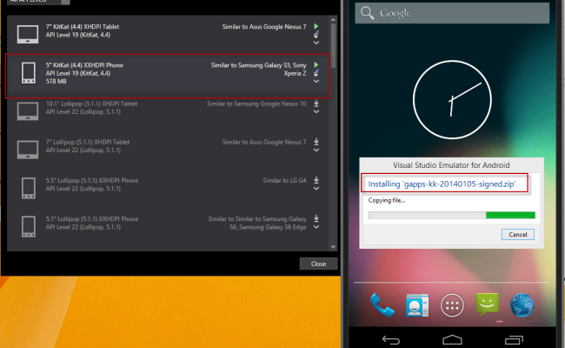Image resolution: width=565 pixels, height=348 pixels.
Task: Download the 5.1" Lollipop XXHDPI Phone profile
Action: 316,218
